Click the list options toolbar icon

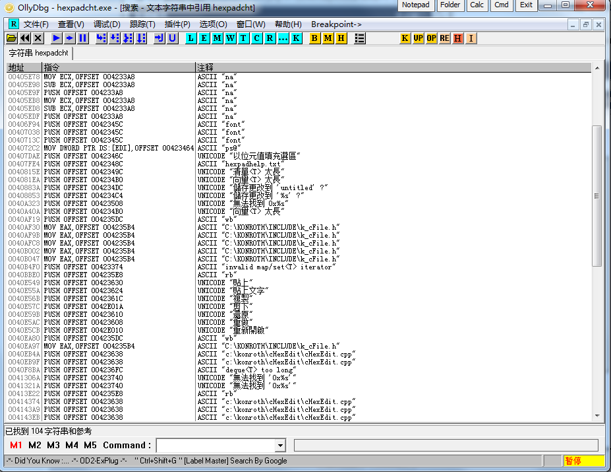pos(360,38)
